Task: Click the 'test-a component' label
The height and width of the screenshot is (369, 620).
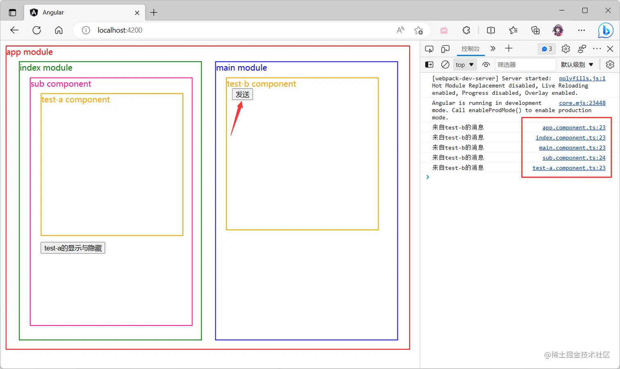Action: click(76, 100)
